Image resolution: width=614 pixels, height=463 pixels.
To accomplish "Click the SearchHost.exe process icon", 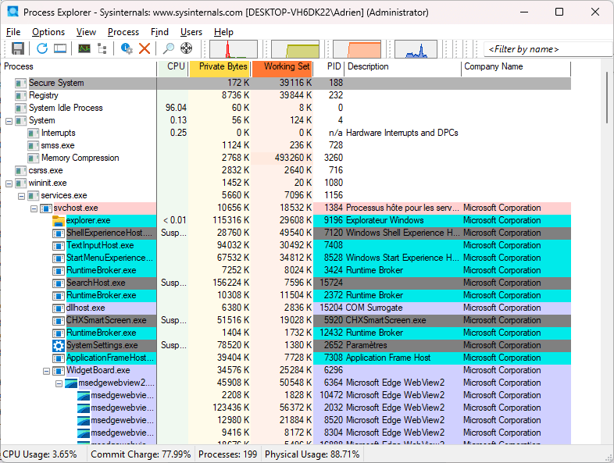I will click(x=59, y=283).
